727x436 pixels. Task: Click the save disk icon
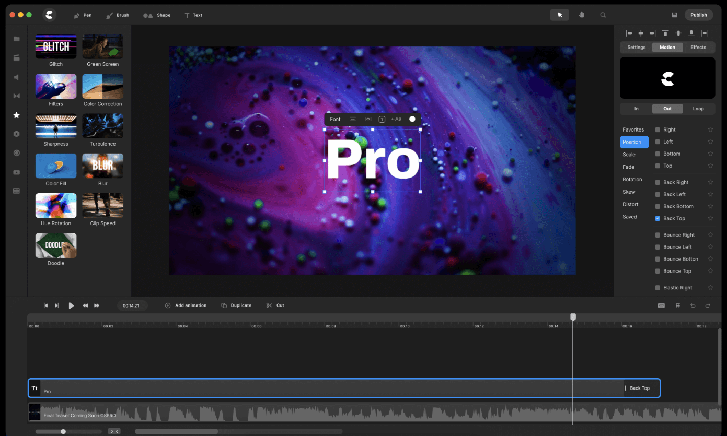point(675,15)
